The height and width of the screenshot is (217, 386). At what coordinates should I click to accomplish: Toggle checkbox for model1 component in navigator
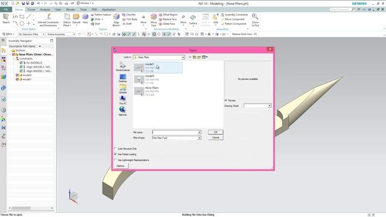pos(17,79)
